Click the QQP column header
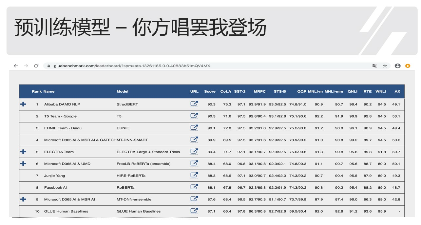 [302, 91]
